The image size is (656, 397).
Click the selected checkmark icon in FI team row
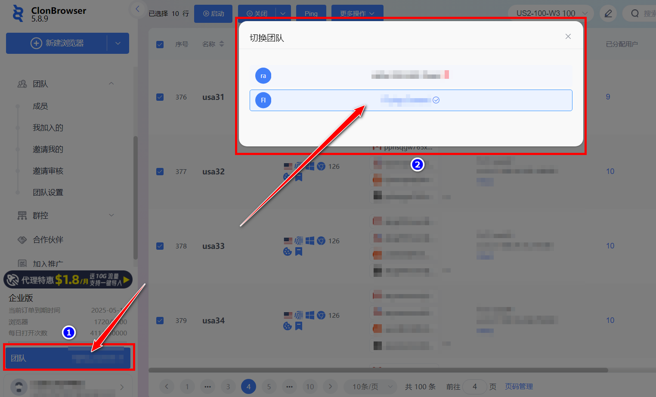pyautogui.click(x=436, y=100)
